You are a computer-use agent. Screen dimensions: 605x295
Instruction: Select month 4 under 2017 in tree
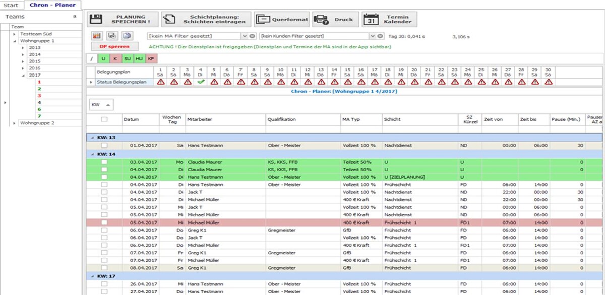point(39,102)
